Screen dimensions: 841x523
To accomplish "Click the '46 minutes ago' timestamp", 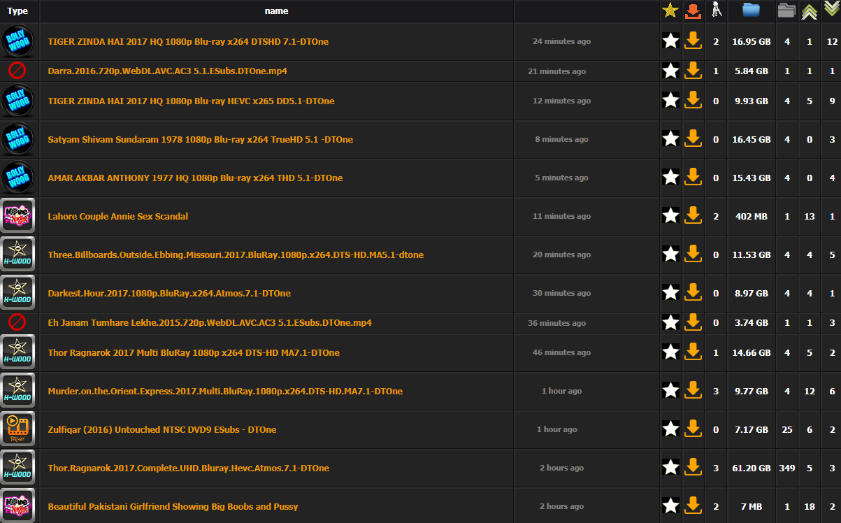I will click(x=561, y=352).
